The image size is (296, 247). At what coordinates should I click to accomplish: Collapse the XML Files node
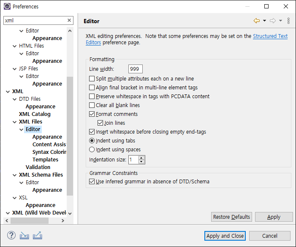(14, 122)
